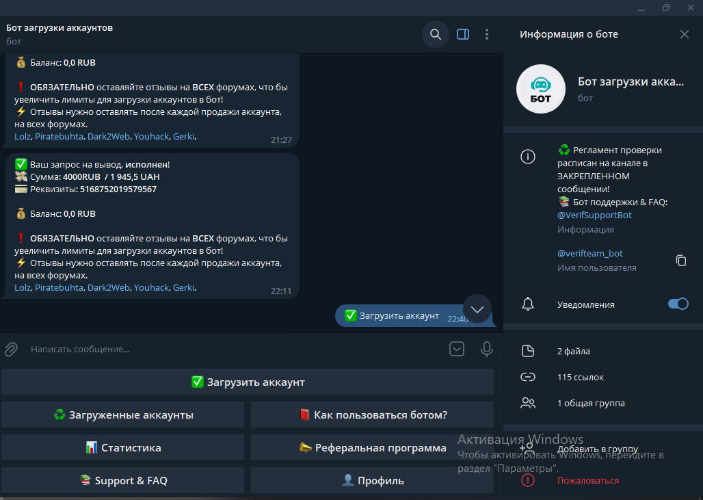Close the bot information panel

point(685,34)
